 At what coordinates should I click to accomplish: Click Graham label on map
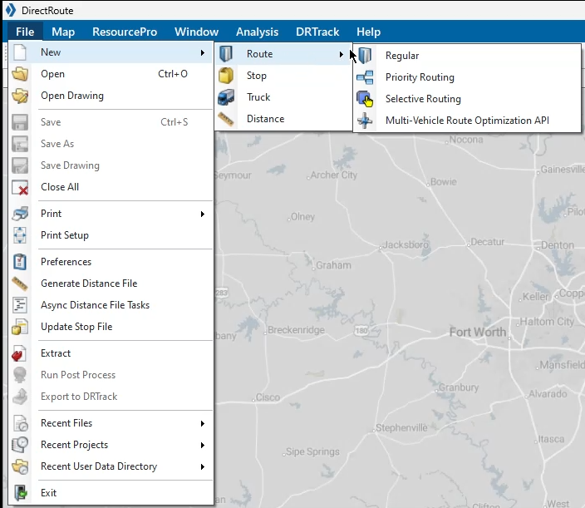click(333, 265)
